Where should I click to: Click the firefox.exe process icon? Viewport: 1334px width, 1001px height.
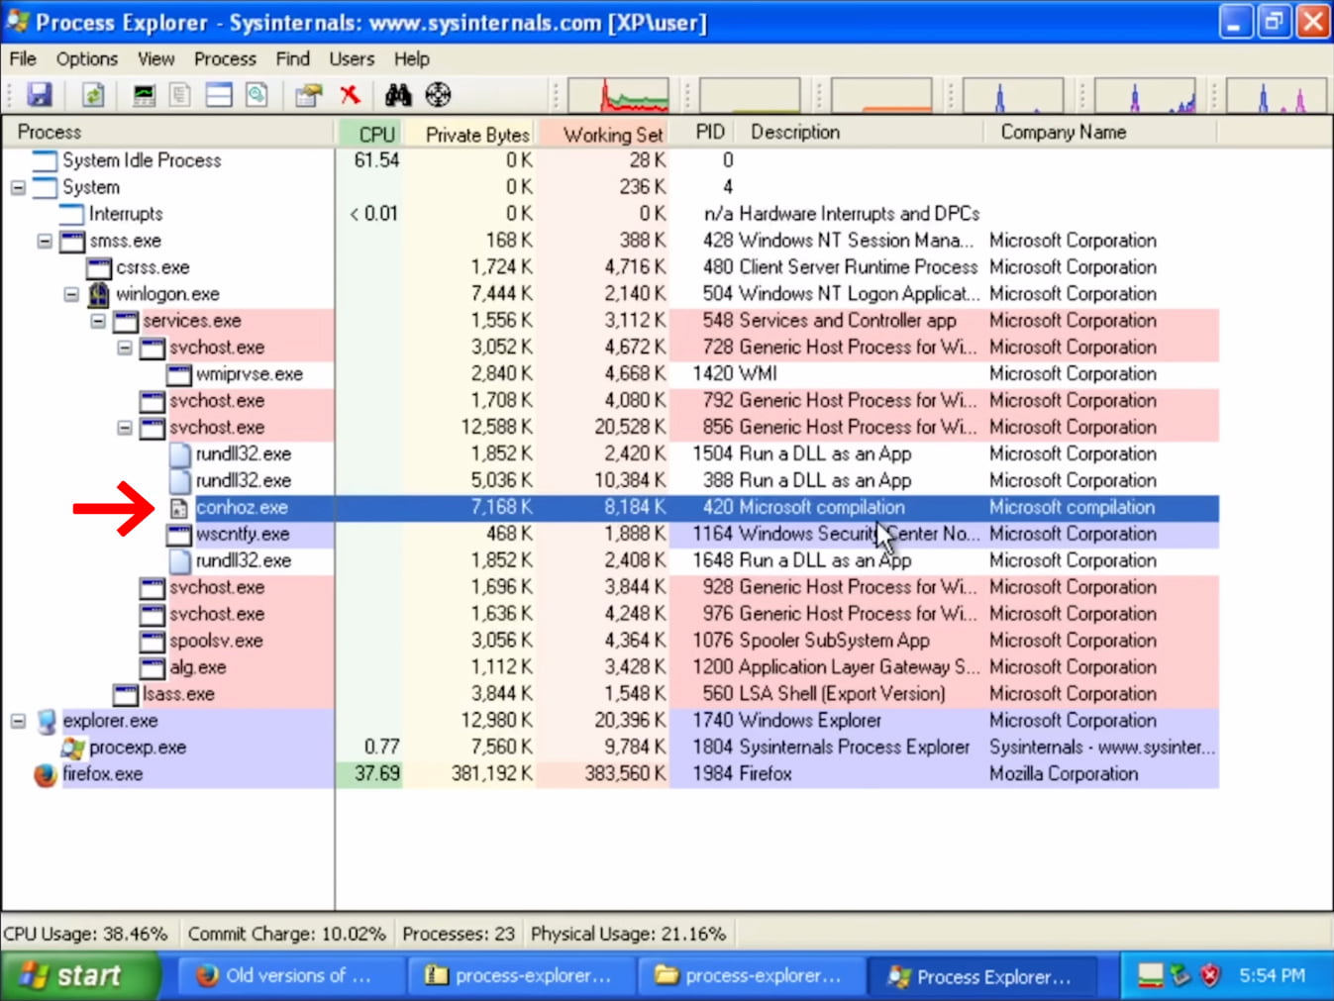coord(45,774)
